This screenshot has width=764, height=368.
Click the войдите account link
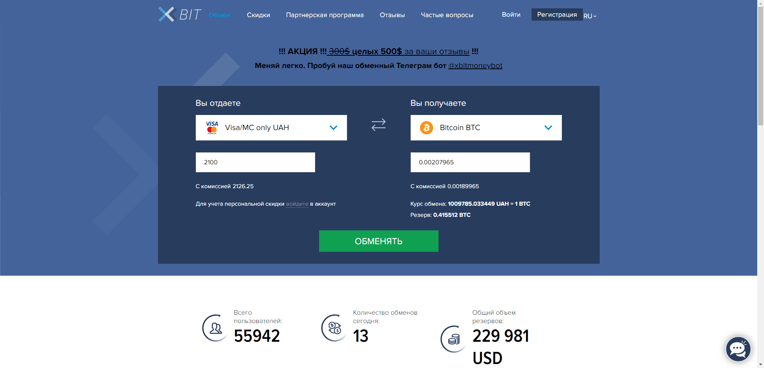click(297, 204)
